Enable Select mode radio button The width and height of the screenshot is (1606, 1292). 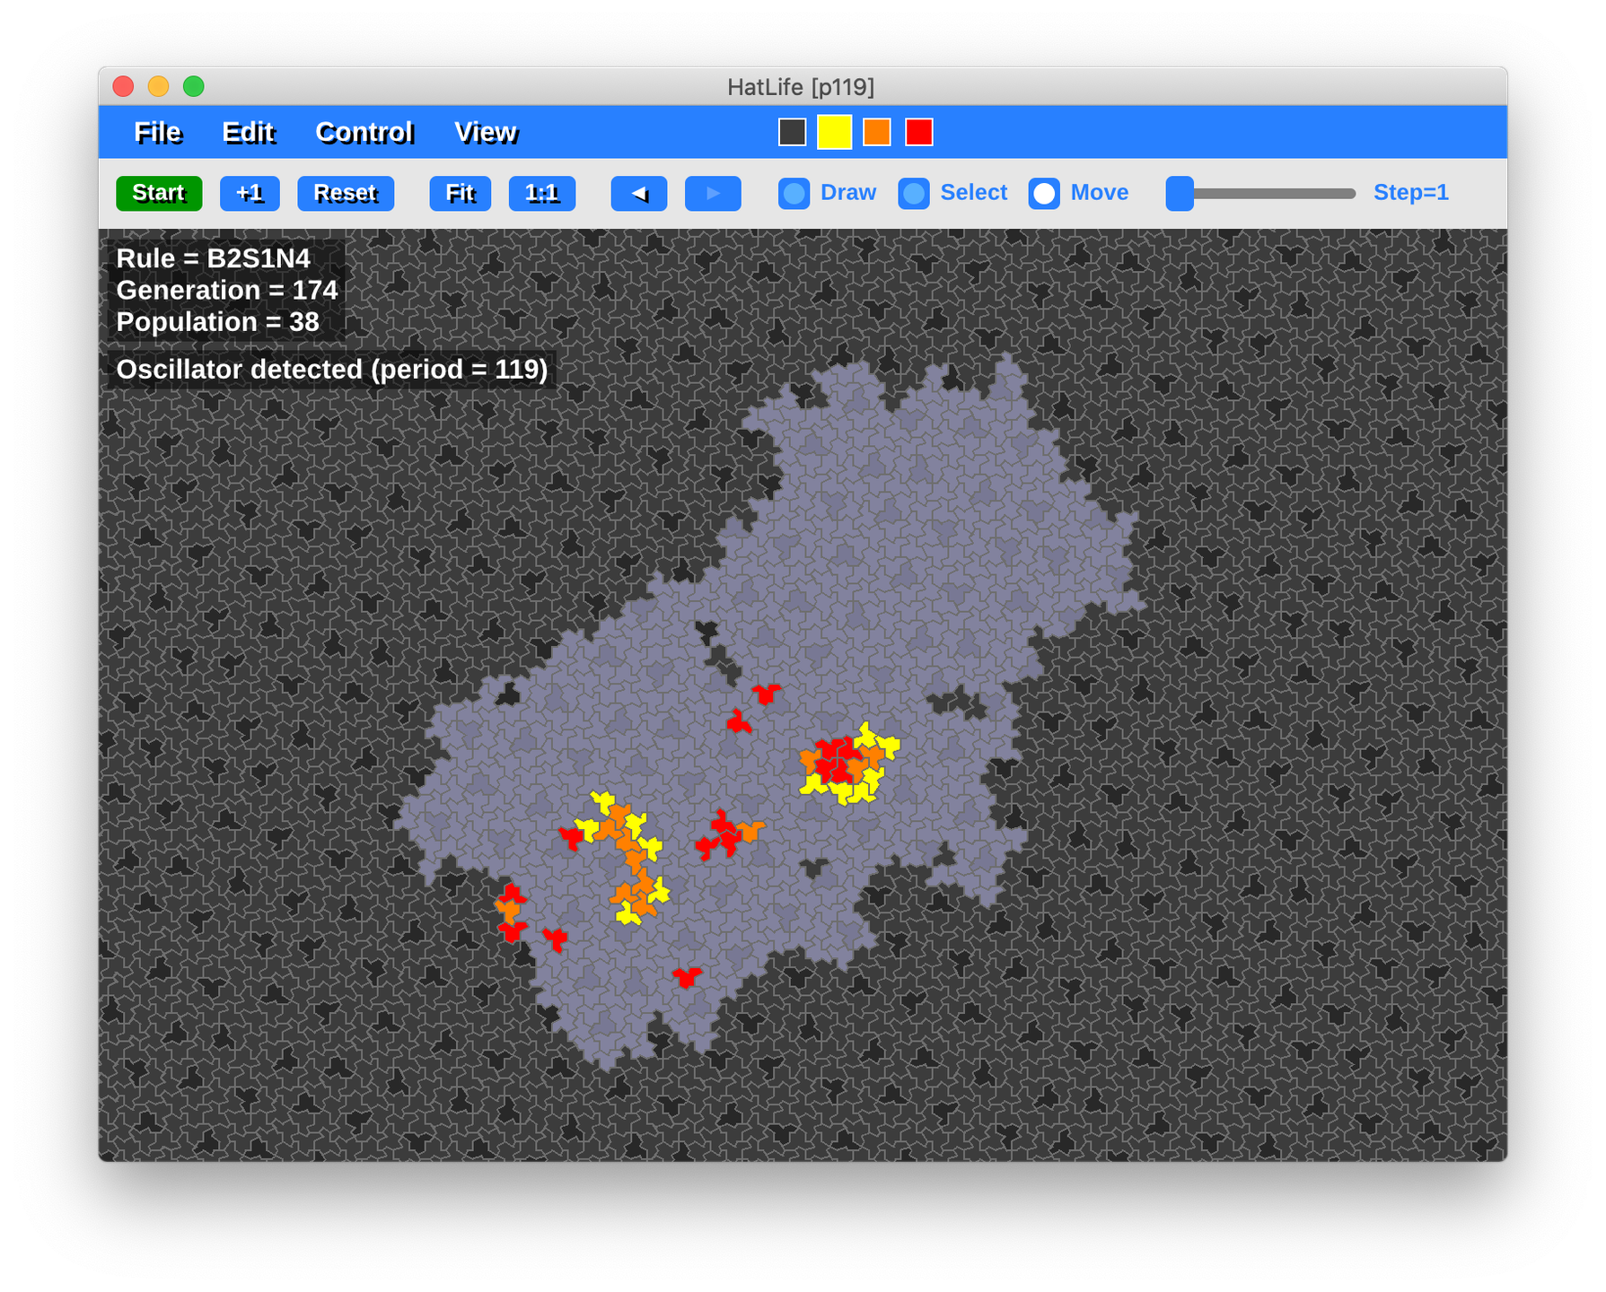[914, 194]
